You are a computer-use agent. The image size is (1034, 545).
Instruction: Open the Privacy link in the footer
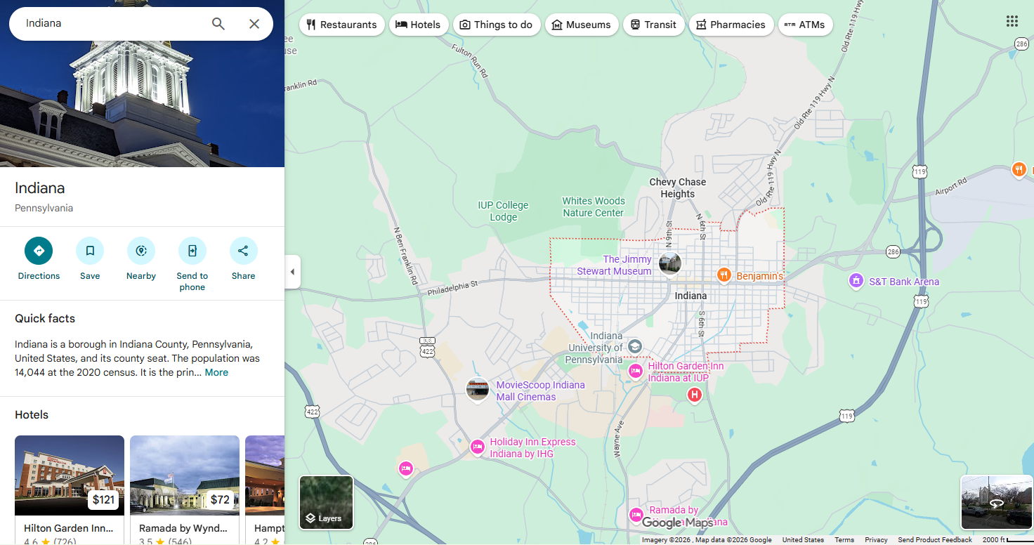pos(876,540)
